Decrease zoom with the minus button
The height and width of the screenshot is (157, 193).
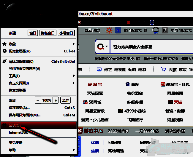pyautogui.click(x=38, y=100)
